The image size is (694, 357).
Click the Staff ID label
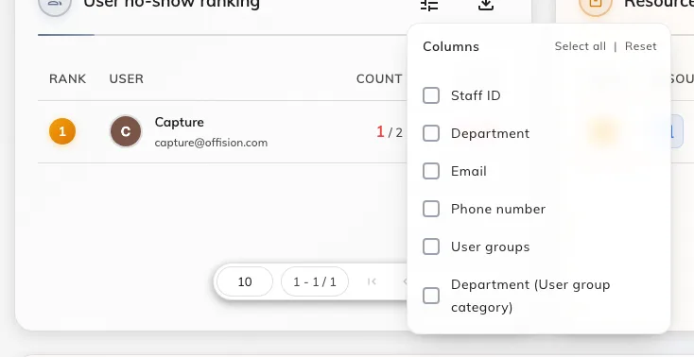tap(476, 95)
